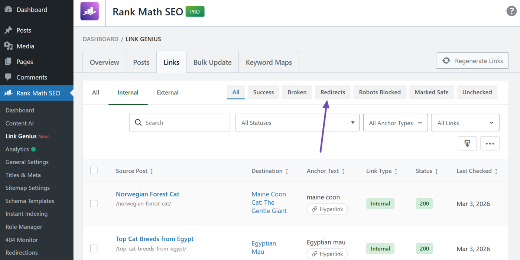Open the All Statuses dropdown
Image resolution: width=520 pixels, height=260 pixels.
pos(297,122)
